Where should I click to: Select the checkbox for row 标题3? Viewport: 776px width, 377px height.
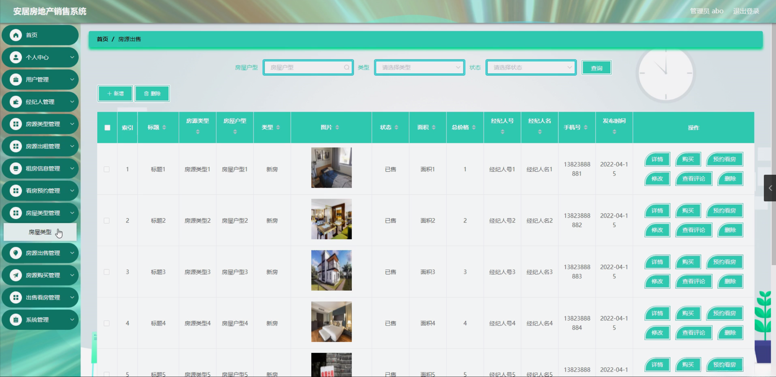coord(106,272)
